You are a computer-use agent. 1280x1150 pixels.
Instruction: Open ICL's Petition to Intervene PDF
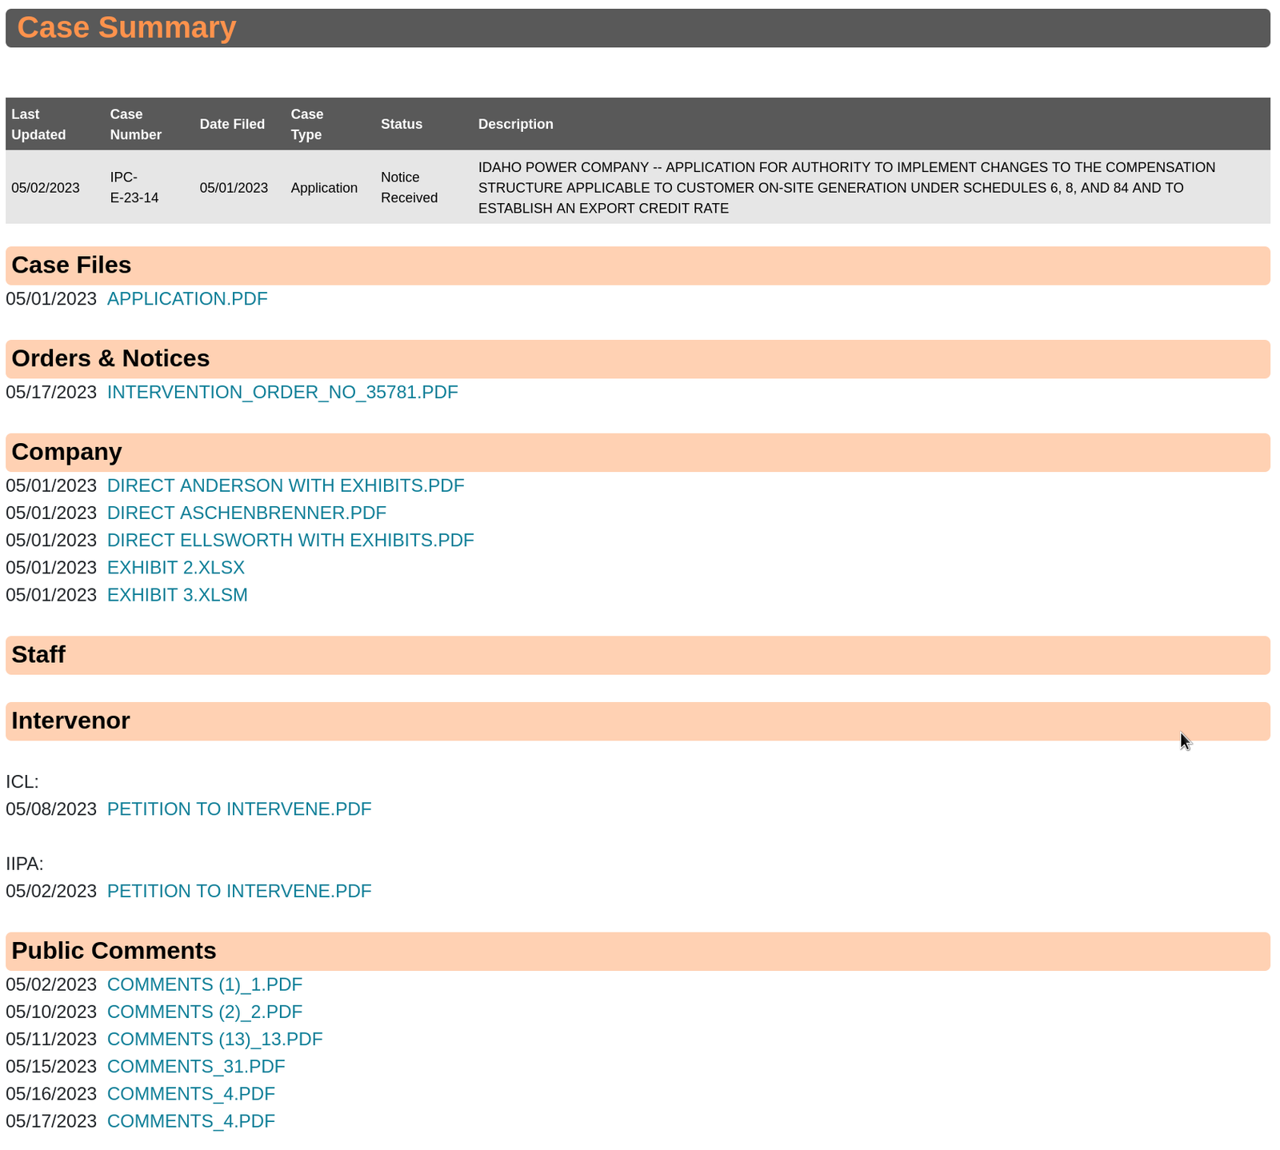[239, 809]
